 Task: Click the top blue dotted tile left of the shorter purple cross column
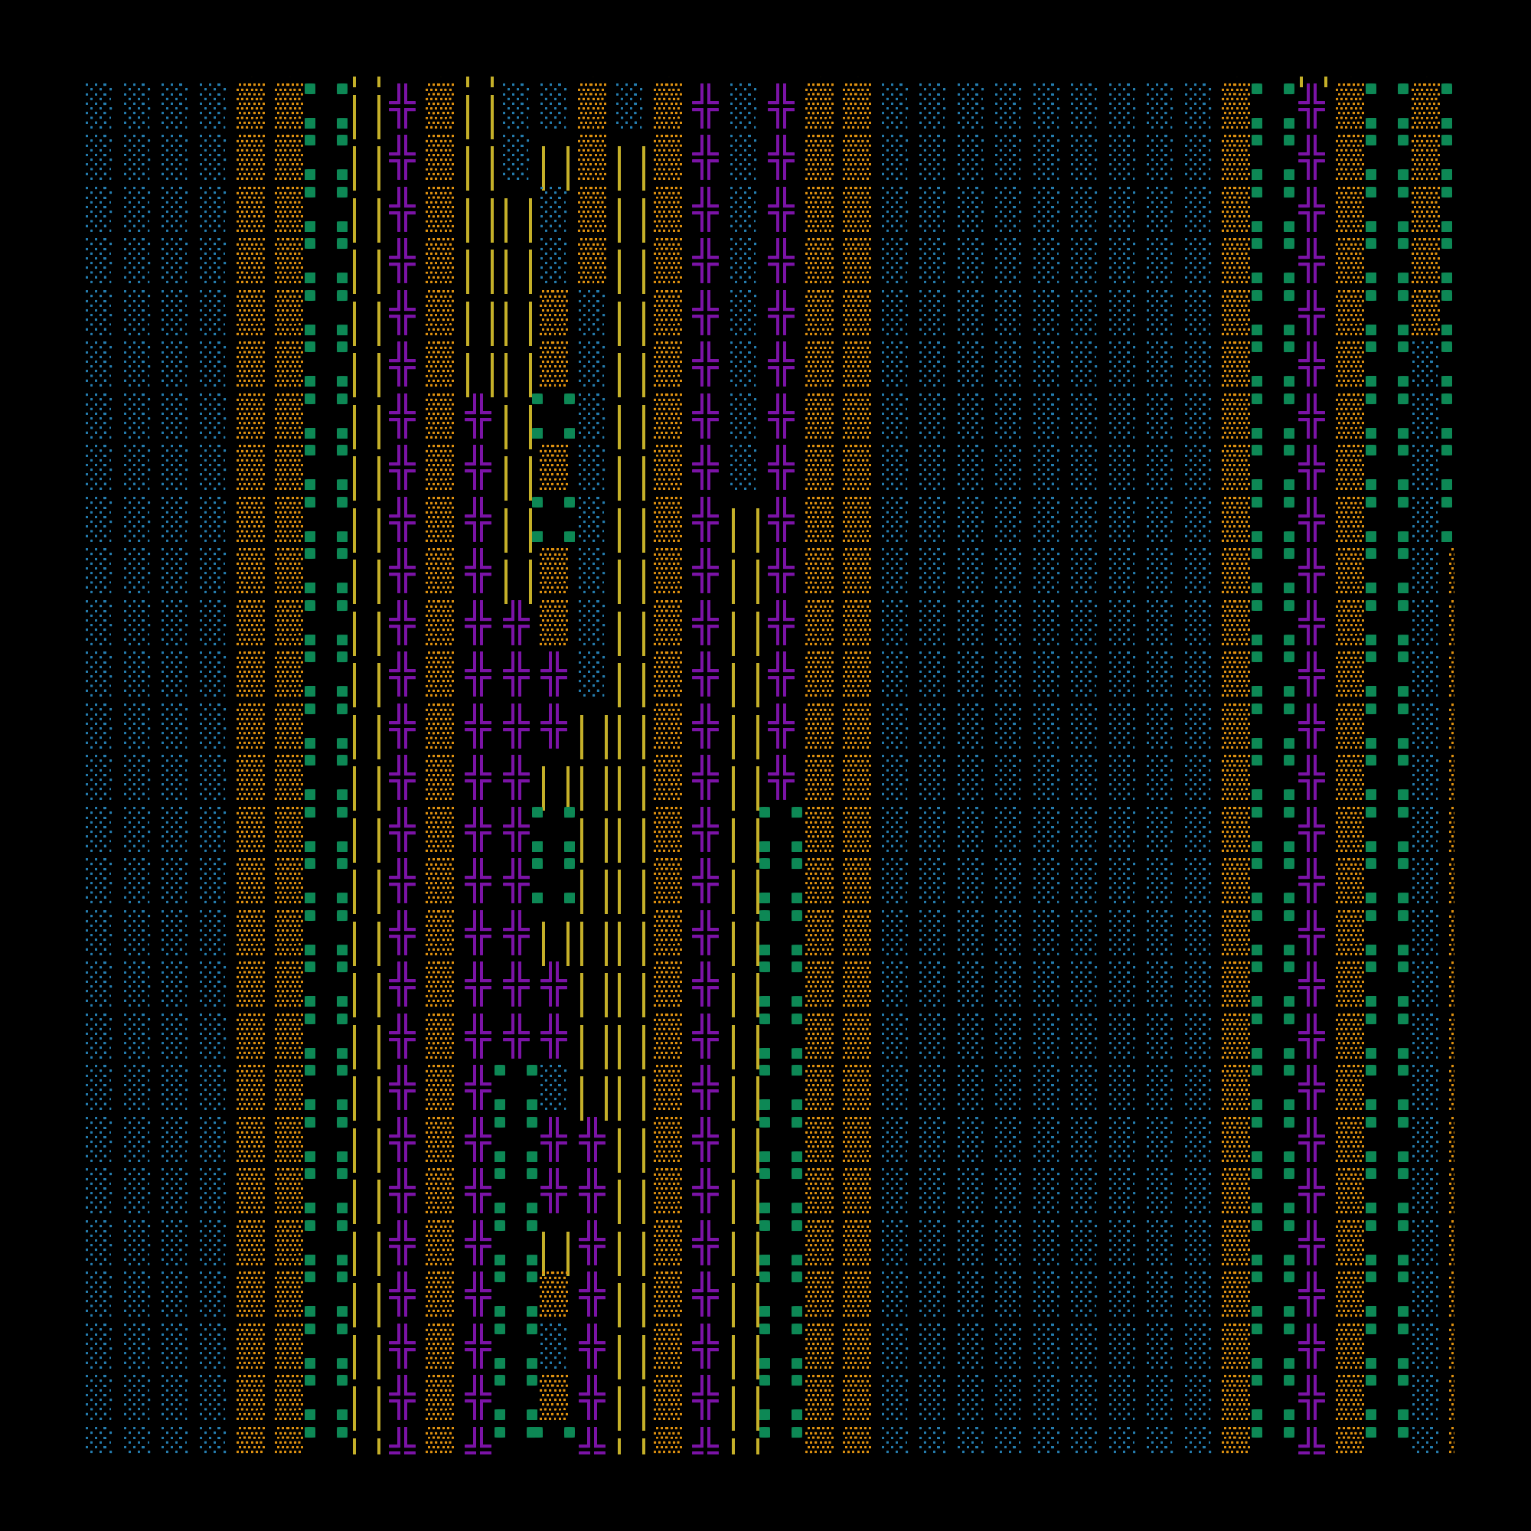[x=743, y=106]
